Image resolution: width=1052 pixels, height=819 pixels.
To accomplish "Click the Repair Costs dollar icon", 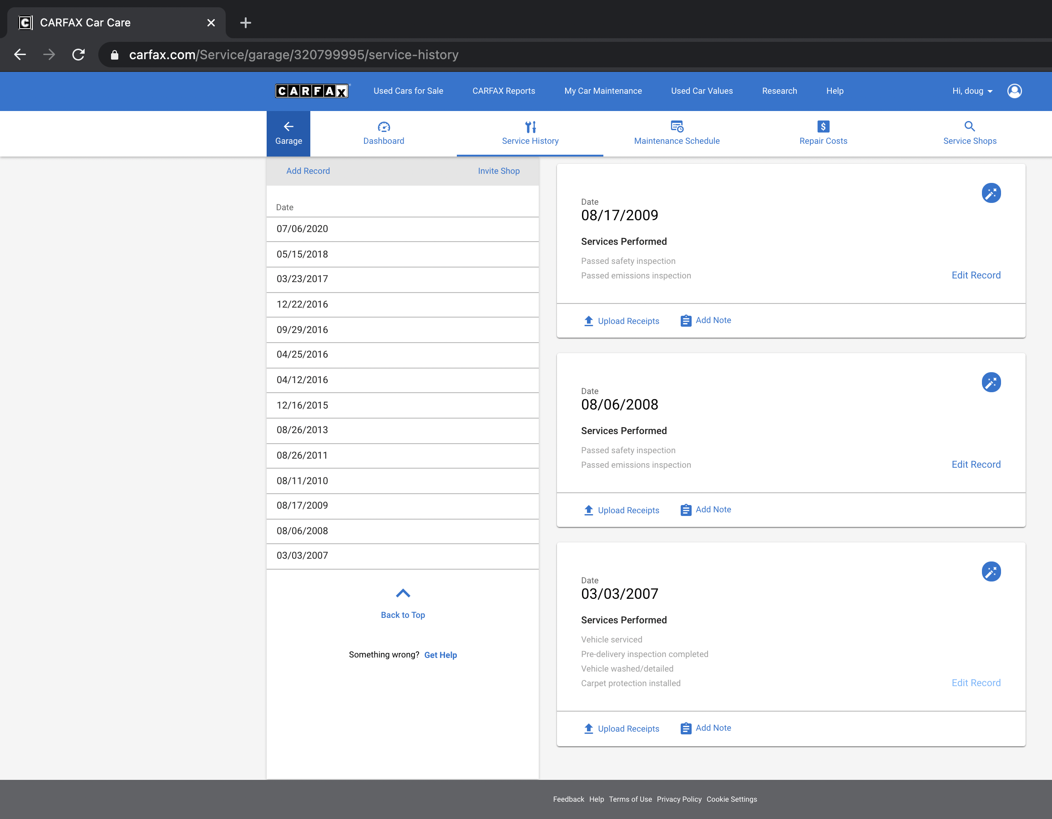I will coord(823,126).
